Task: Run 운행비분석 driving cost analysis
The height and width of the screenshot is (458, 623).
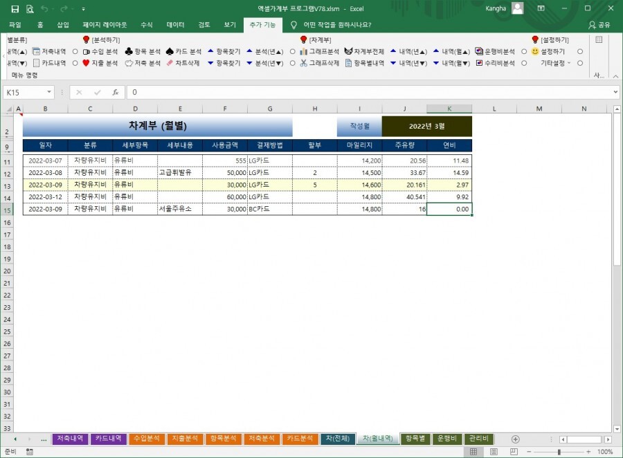Action: (x=495, y=52)
